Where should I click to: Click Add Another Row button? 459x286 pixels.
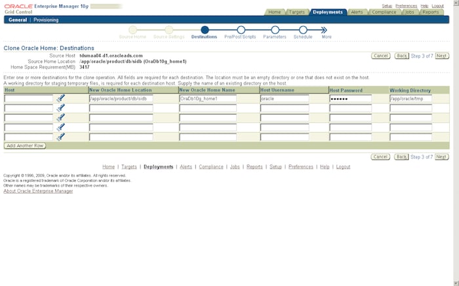[x=25, y=145]
